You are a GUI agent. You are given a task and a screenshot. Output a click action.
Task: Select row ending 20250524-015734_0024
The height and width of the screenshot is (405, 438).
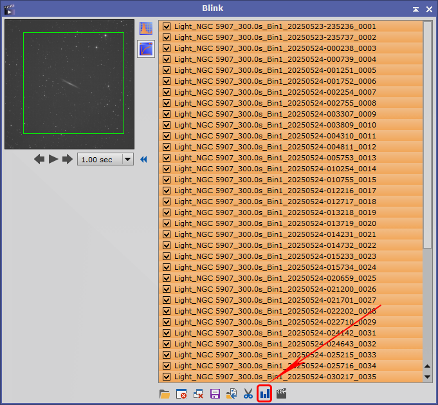[291, 267]
